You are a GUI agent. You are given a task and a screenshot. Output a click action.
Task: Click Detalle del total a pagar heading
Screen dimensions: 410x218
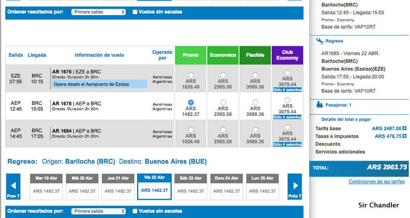(346, 120)
